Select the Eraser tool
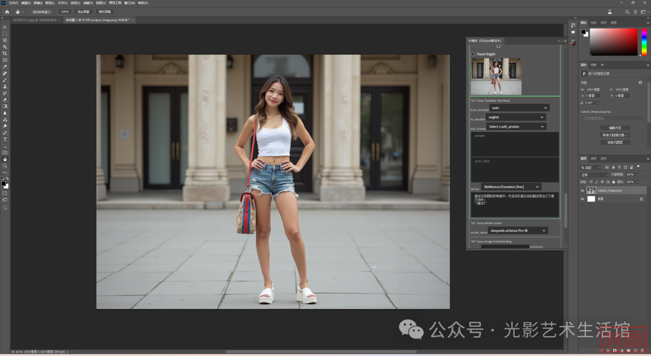The height and width of the screenshot is (356, 651). [5, 100]
